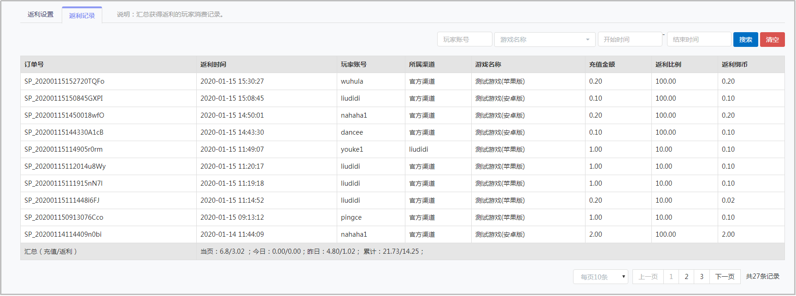
Task: Focus the 玩家账号 search field
Action: 465,40
